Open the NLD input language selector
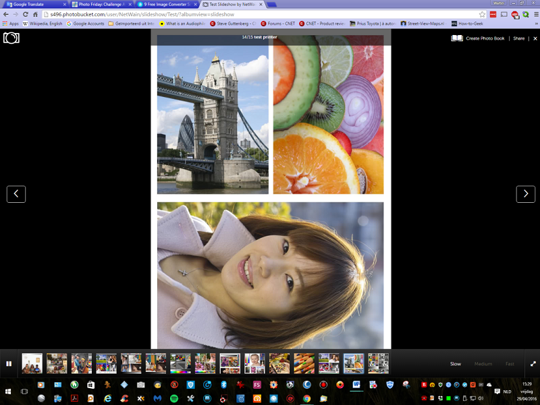Viewport: 540px width, 405px height. 507,392
